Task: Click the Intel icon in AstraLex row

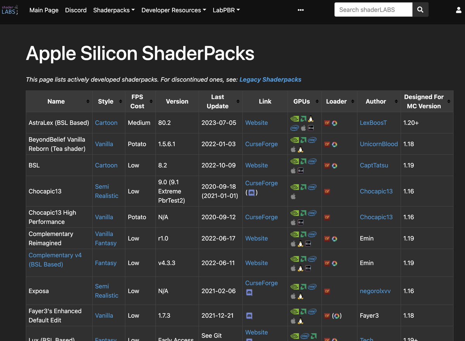Action: [294, 128]
